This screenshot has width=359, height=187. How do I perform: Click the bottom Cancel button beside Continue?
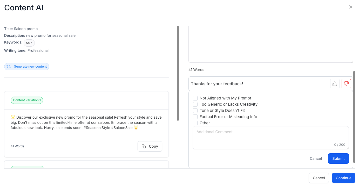coord(319,178)
